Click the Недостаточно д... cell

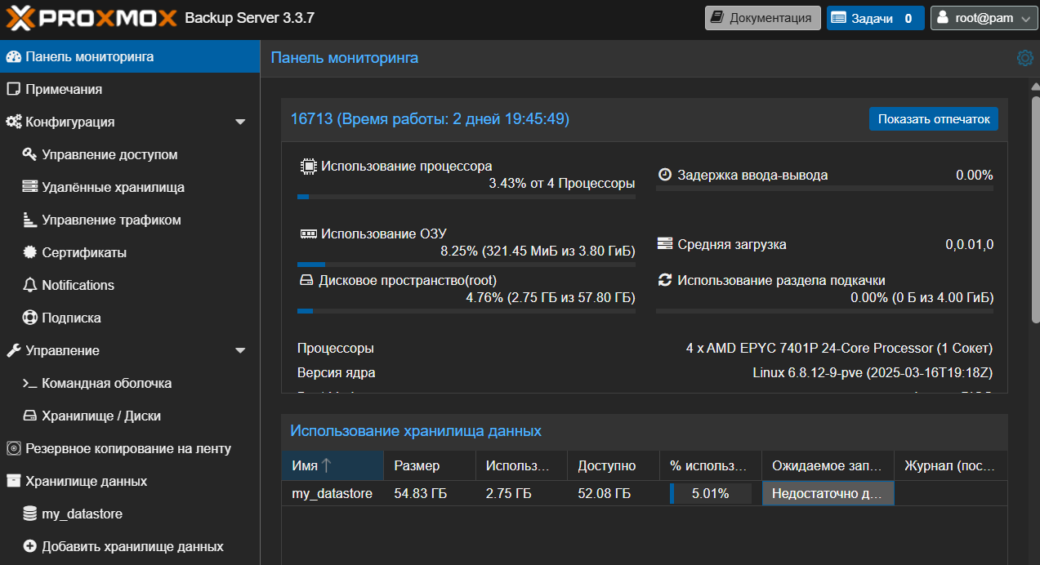point(828,494)
